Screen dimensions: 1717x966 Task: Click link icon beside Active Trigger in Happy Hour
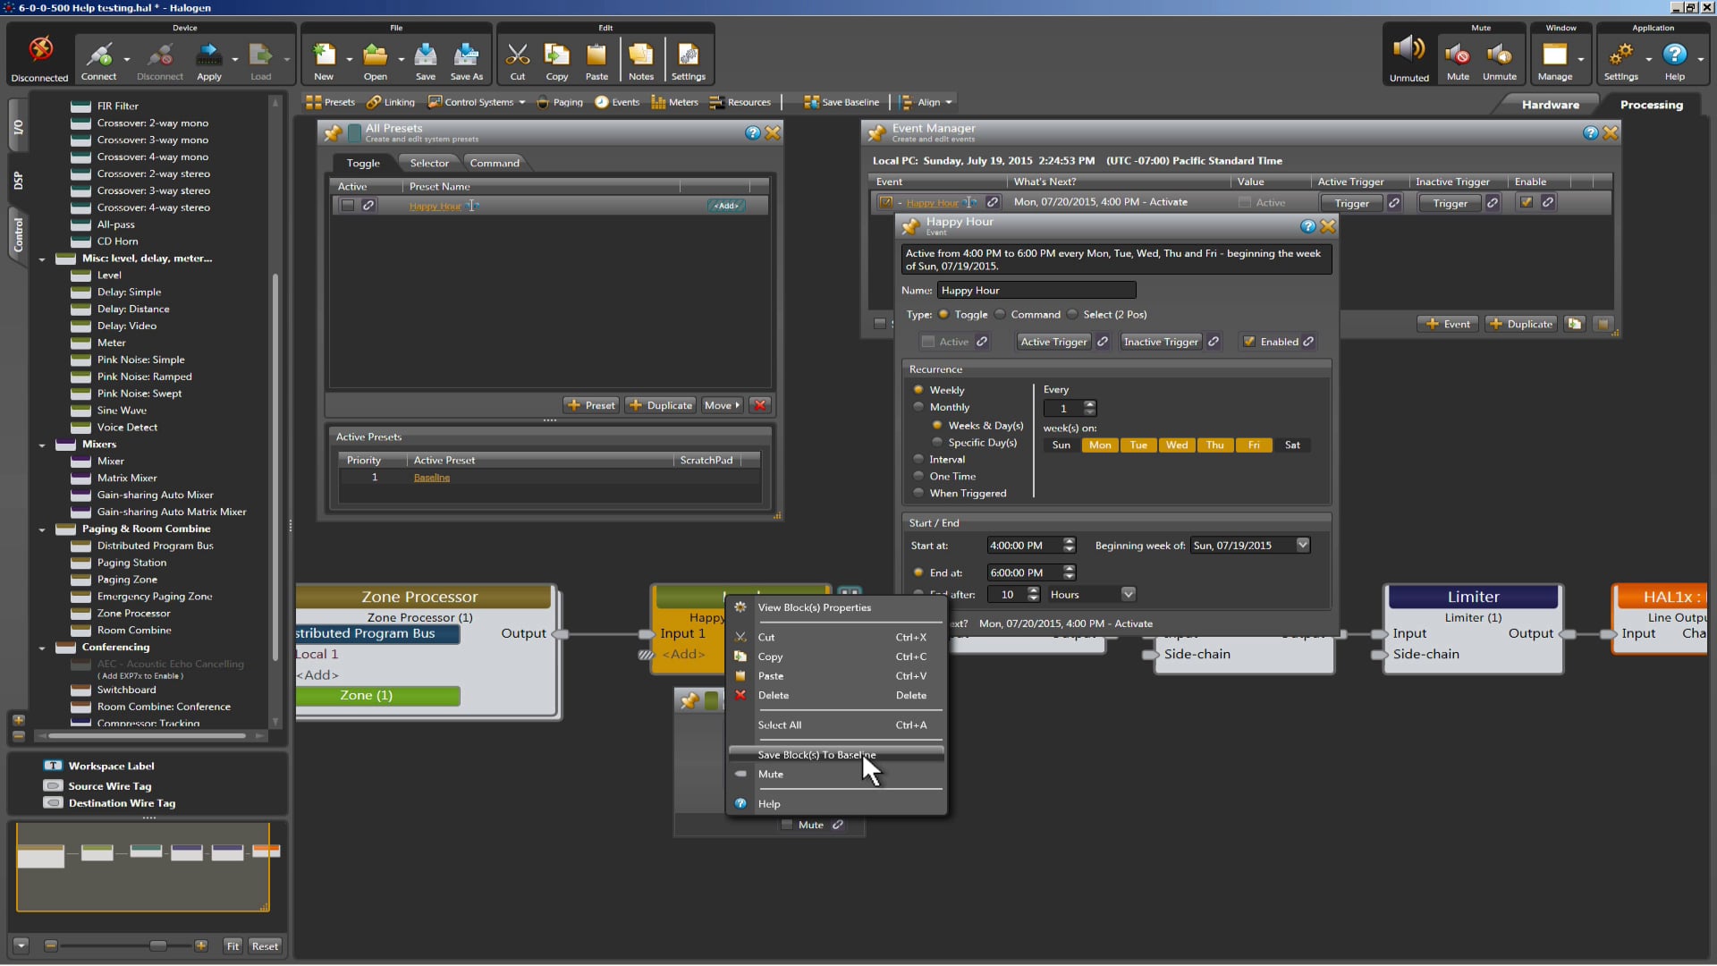(x=1103, y=342)
